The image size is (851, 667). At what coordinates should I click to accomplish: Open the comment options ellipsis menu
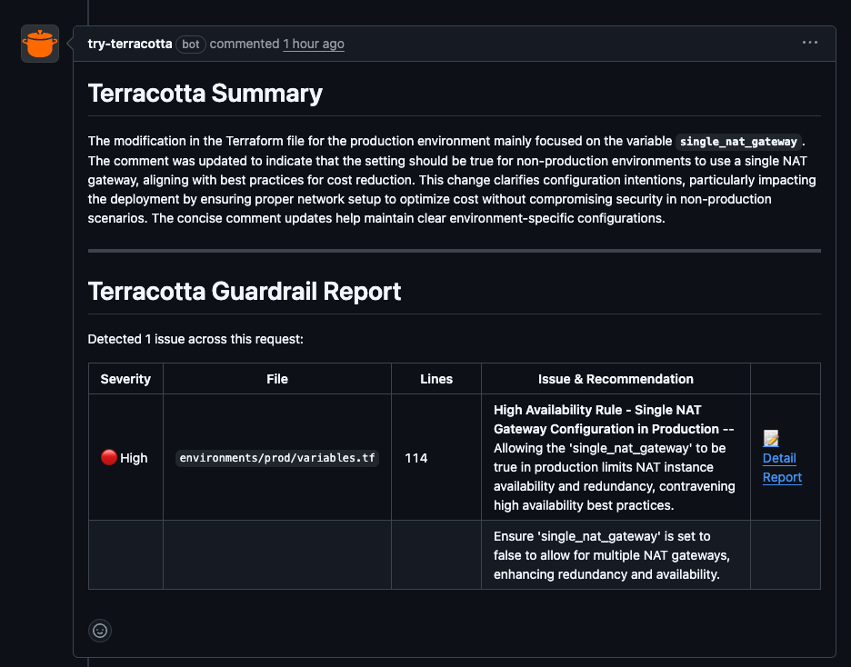pyautogui.click(x=809, y=44)
